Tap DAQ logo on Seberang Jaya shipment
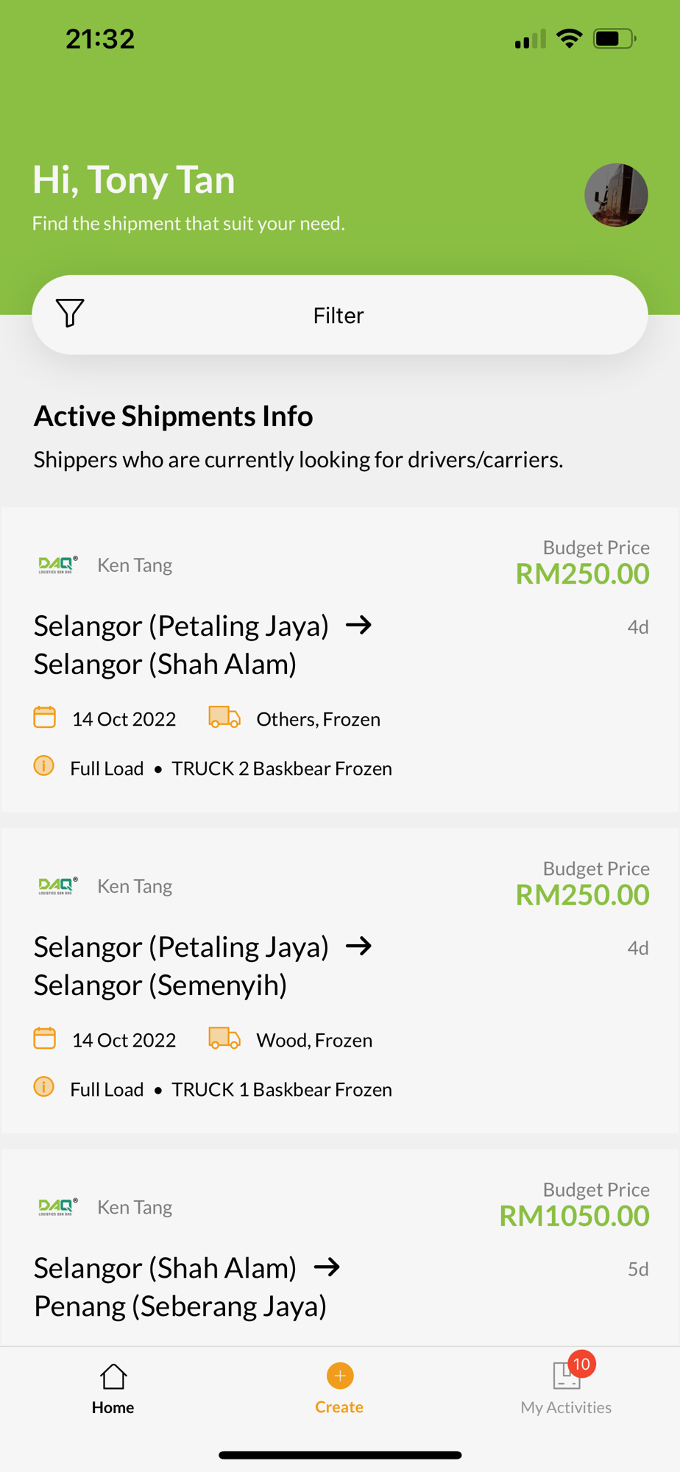Image resolution: width=680 pixels, height=1472 pixels. [57, 1207]
